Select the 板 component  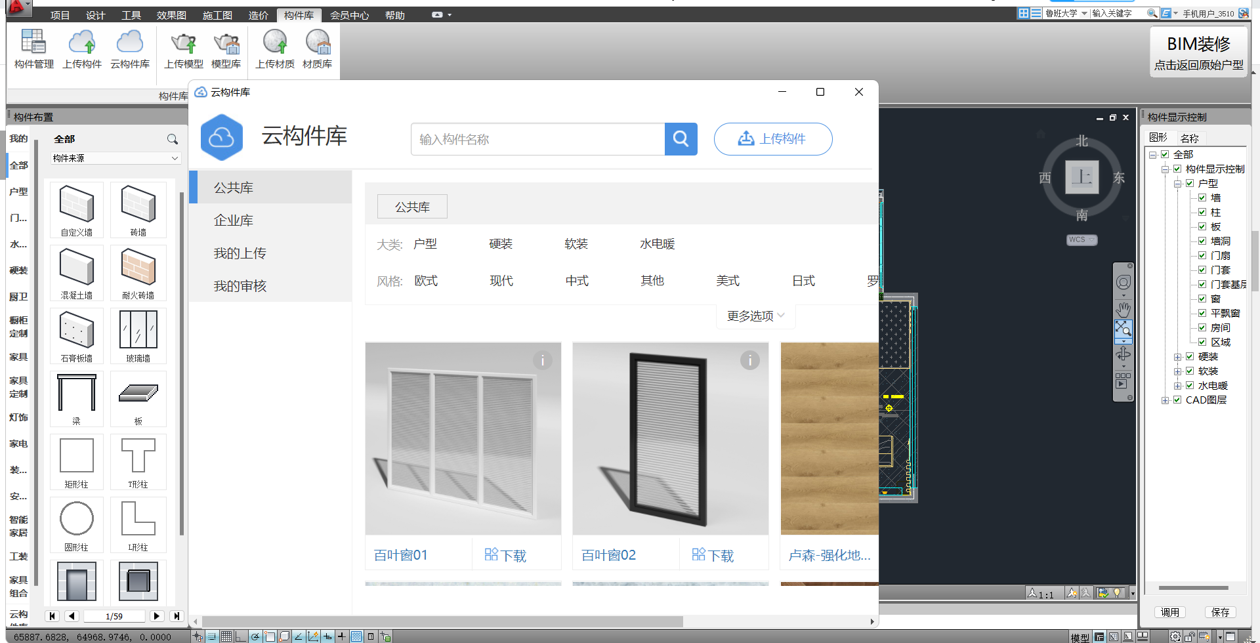click(x=138, y=399)
